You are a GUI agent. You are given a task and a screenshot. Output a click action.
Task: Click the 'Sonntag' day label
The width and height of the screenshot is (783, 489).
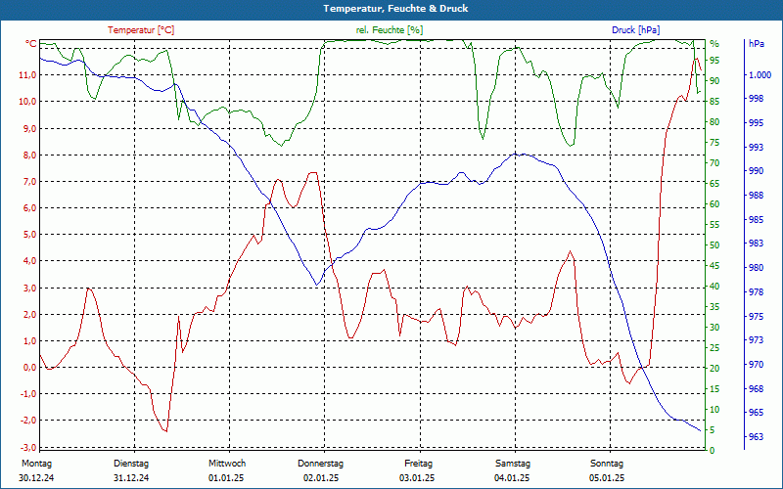tap(607, 464)
